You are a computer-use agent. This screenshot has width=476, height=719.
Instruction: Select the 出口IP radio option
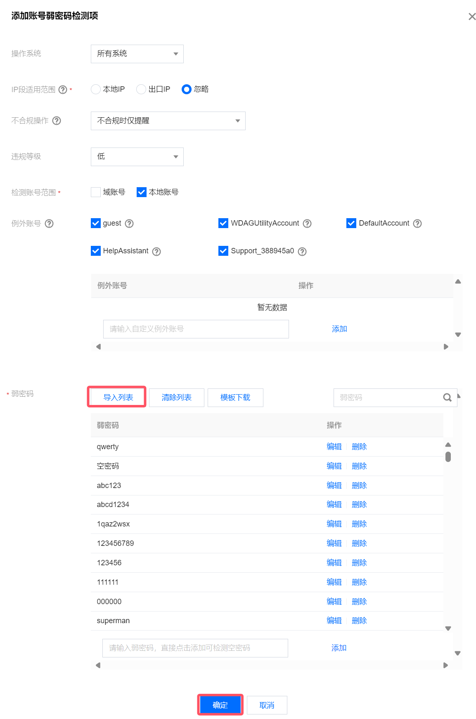point(141,89)
